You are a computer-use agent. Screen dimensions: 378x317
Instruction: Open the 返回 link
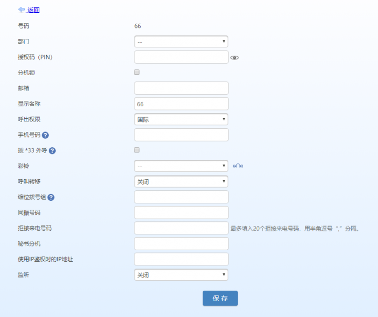[33, 10]
